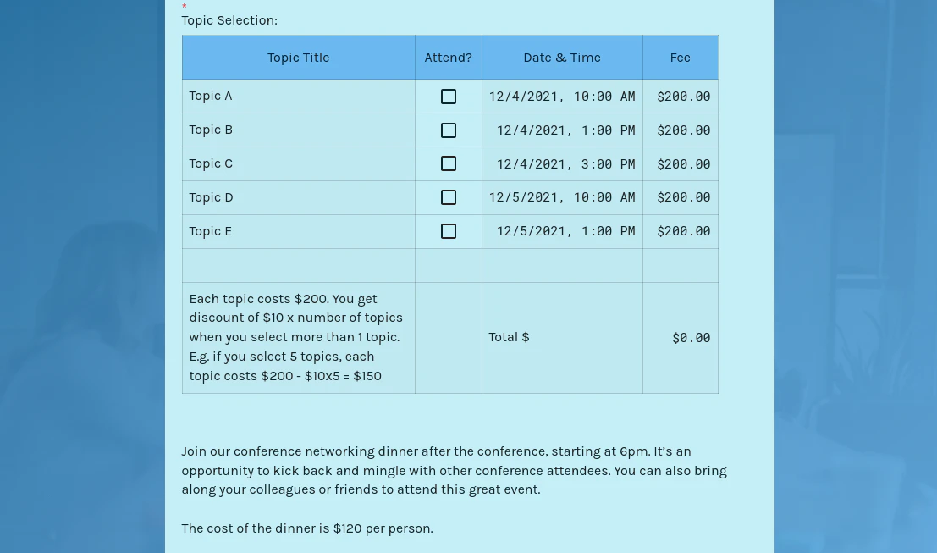Click the Topic A fee of $200.00

coord(683,97)
